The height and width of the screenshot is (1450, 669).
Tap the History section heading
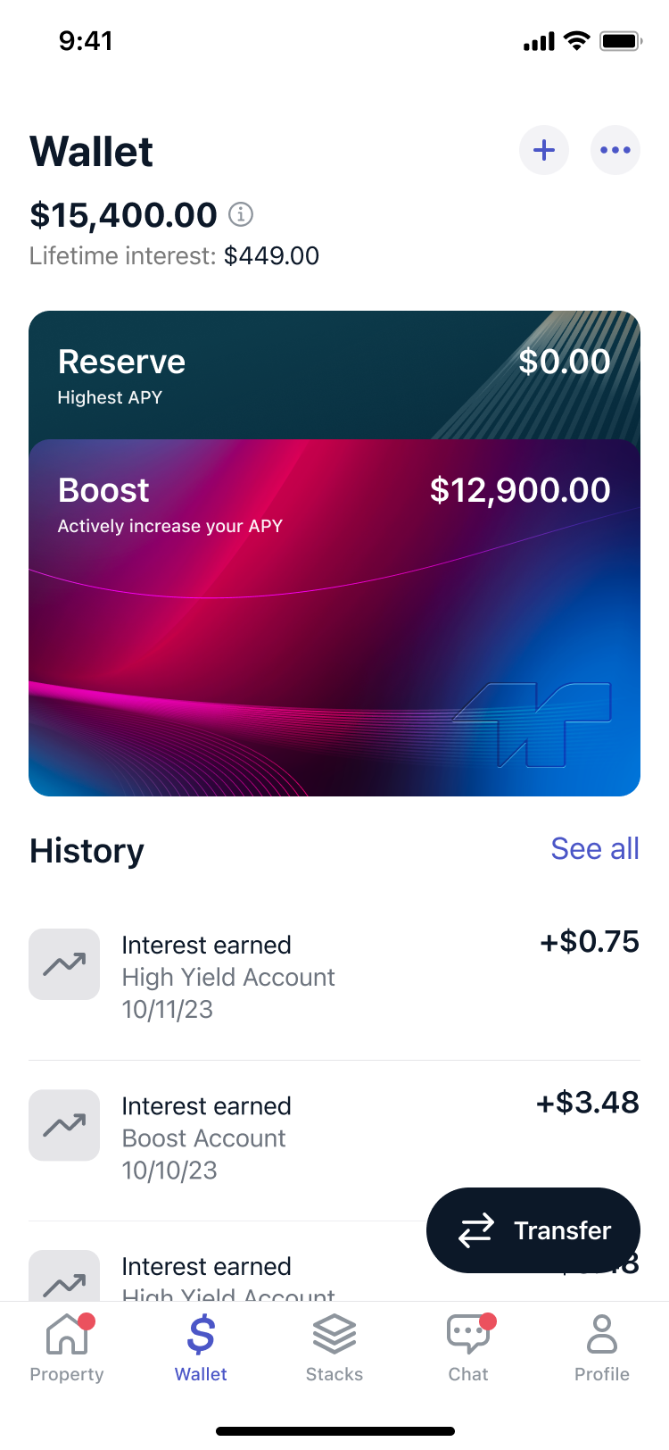[x=87, y=851]
